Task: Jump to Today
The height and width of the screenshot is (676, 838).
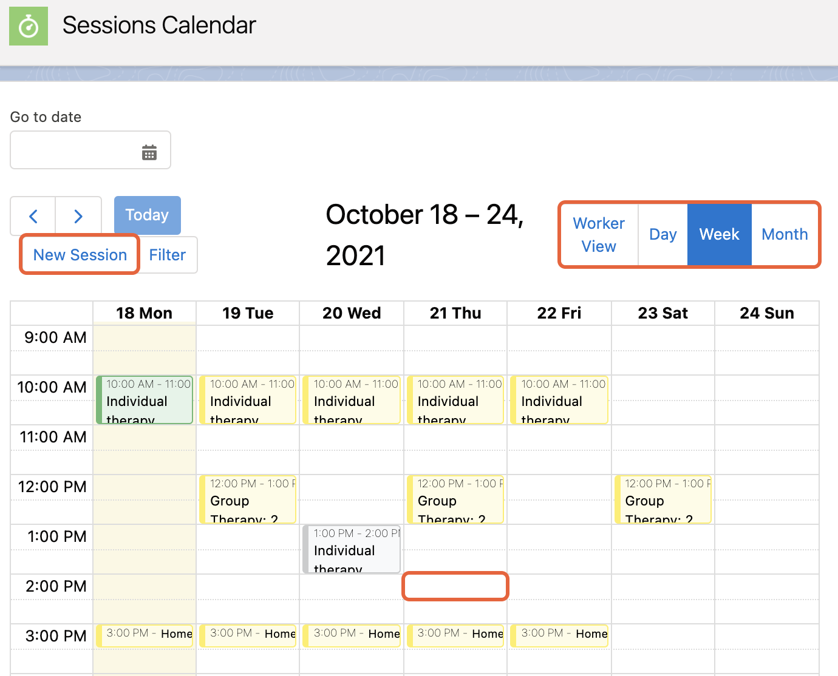Action: (x=148, y=215)
